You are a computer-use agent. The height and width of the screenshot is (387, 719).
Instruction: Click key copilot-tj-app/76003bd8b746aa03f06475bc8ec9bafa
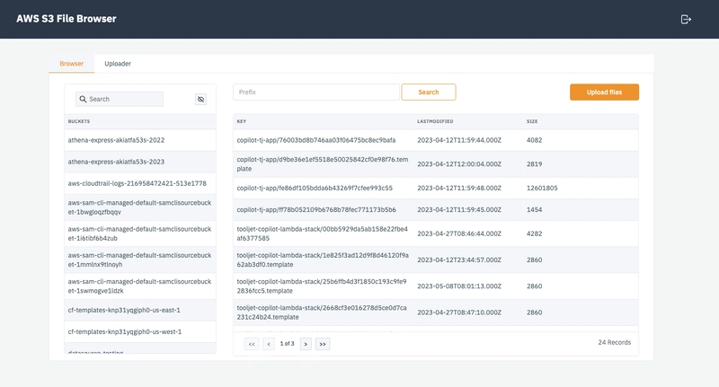coord(316,140)
